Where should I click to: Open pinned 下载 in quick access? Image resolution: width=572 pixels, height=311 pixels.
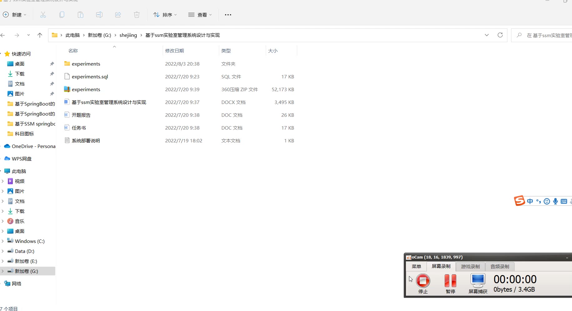click(x=20, y=74)
